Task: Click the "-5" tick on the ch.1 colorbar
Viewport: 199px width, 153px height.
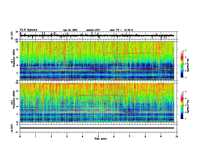Action: [185, 64]
